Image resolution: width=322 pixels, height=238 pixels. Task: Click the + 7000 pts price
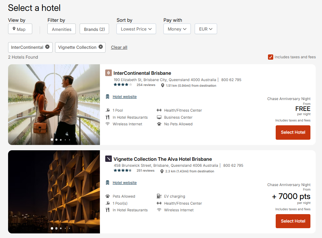[291, 196]
